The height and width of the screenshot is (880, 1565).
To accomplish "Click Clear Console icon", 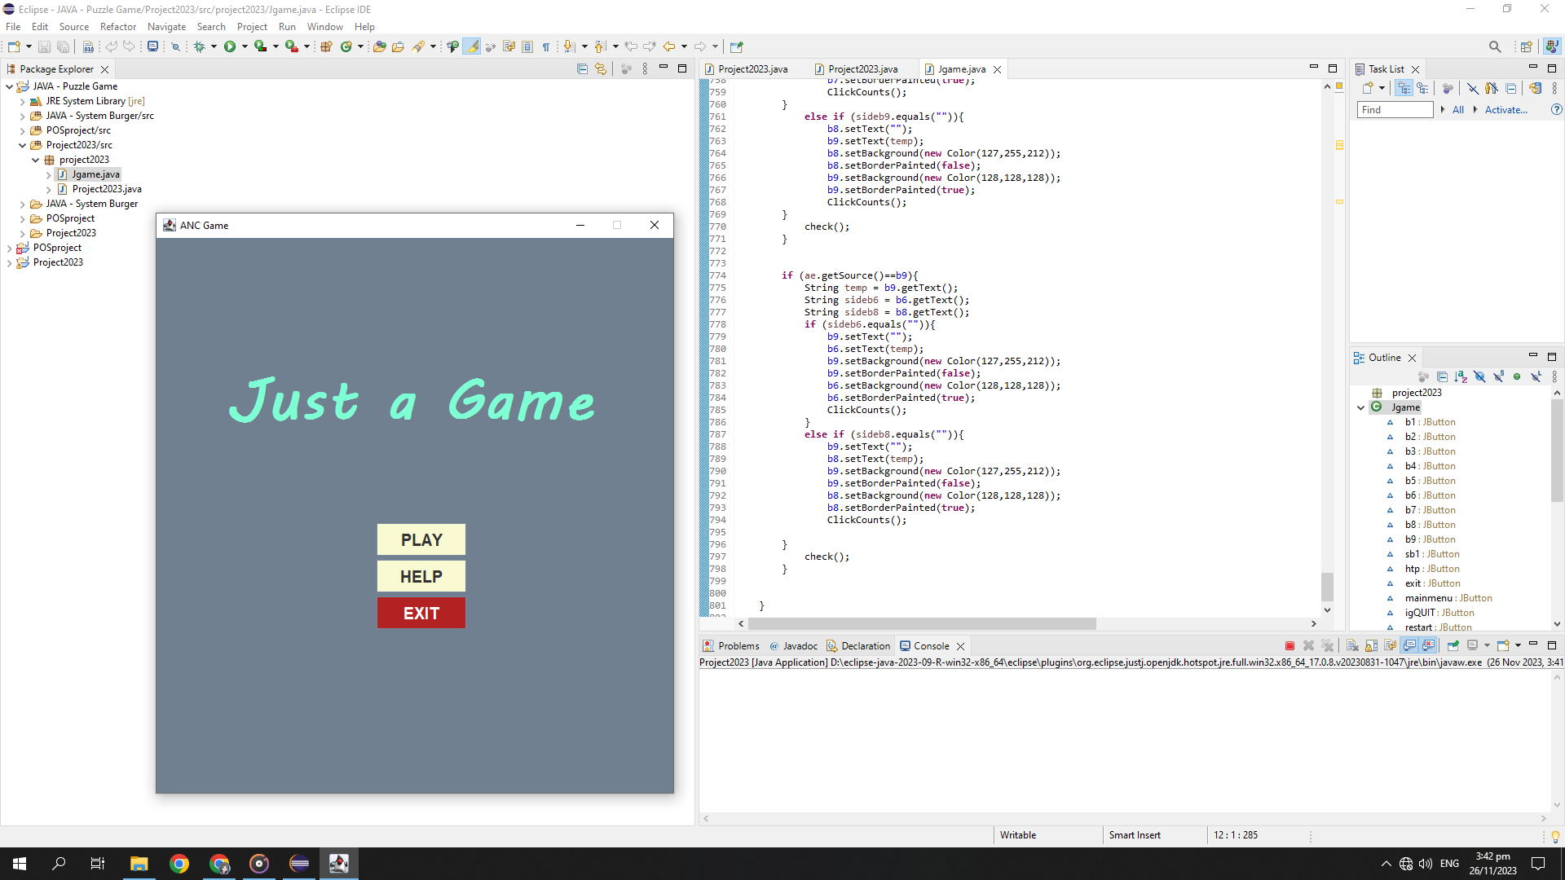I will (x=1352, y=646).
